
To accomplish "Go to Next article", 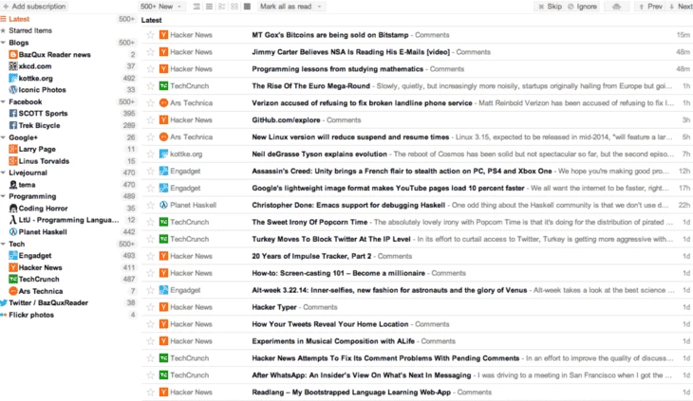I will (681, 7).
